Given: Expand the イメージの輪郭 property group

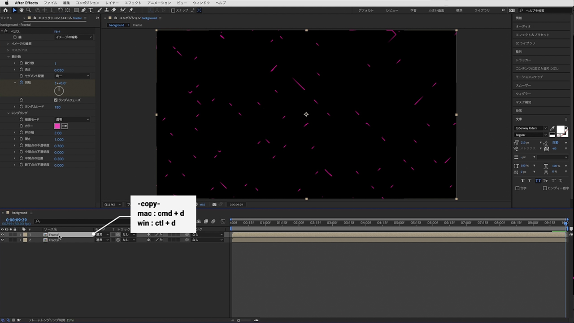Looking at the screenshot, I should 8,44.
